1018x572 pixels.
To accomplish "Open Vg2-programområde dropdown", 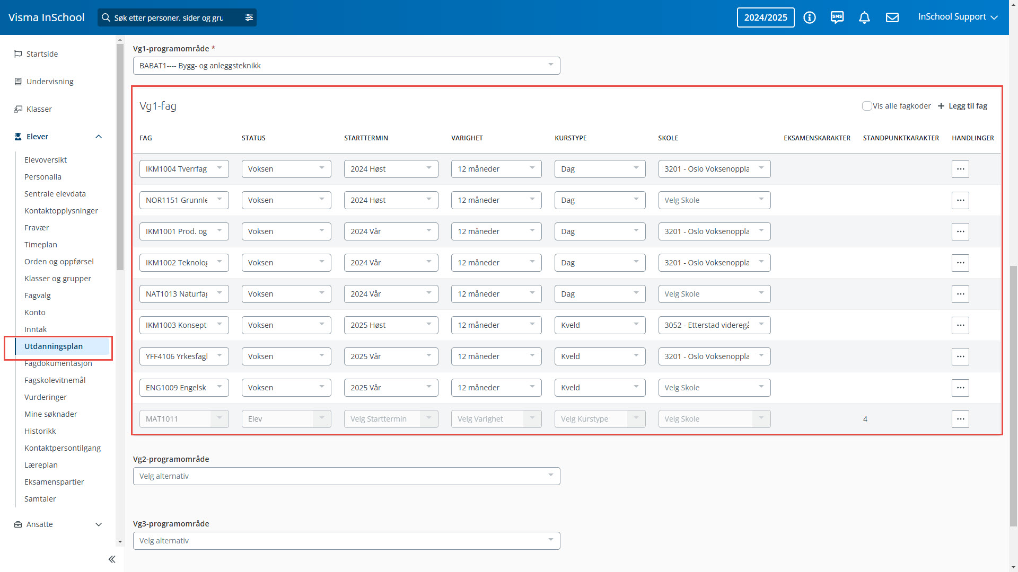I will pyautogui.click(x=346, y=476).
